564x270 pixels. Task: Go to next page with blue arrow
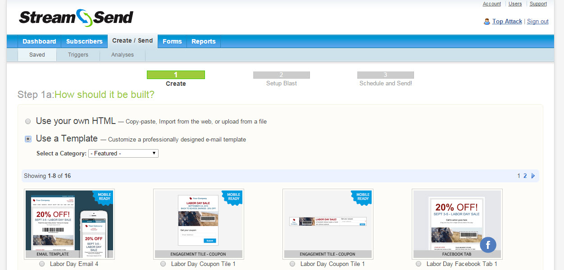coord(533,176)
